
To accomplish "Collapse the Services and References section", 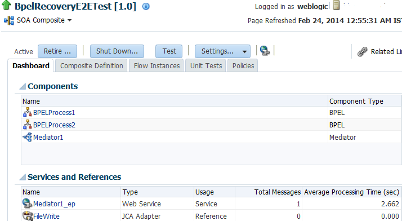I will [x=23, y=177].
